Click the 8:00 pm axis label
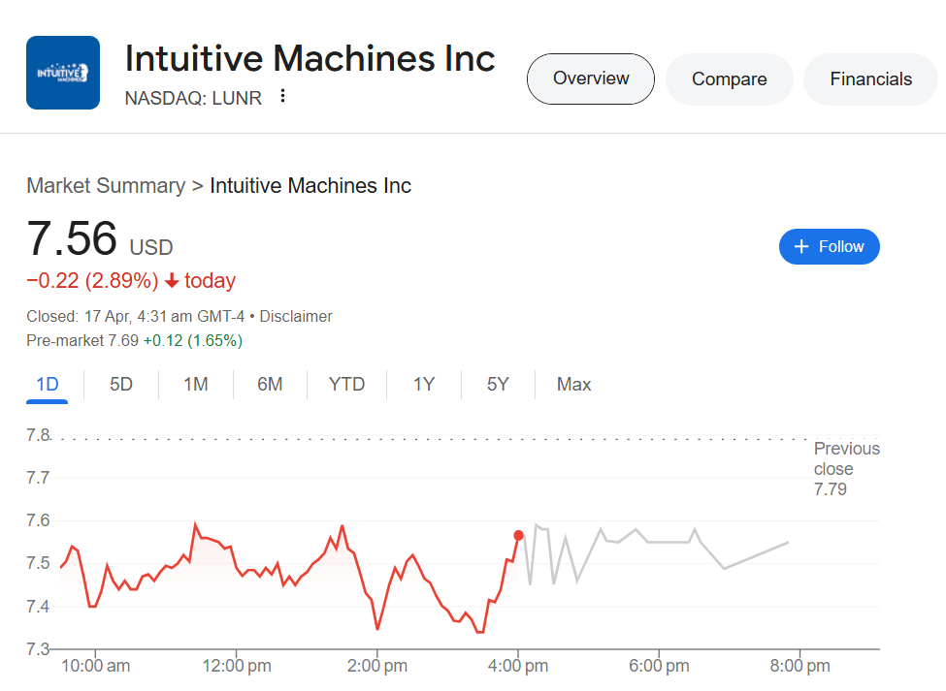Image resolution: width=946 pixels, height=691 pixels. (800, 666)
